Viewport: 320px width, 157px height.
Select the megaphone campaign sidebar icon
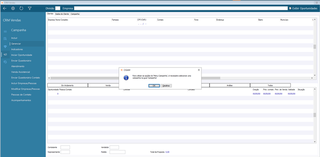(x=5, y=54)
